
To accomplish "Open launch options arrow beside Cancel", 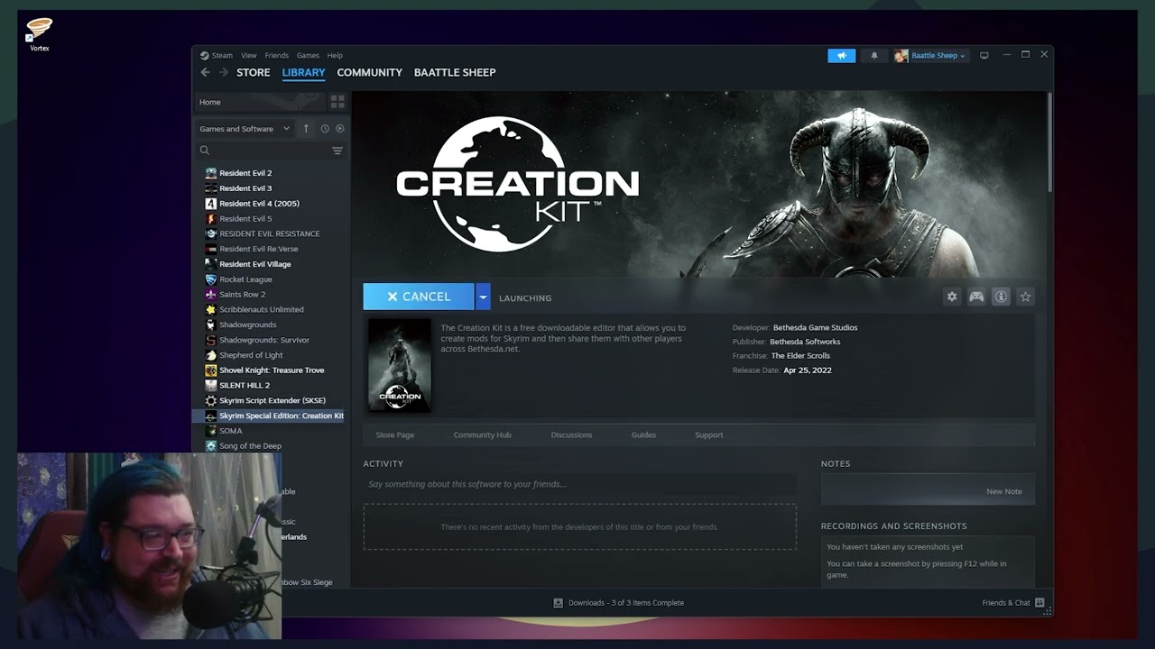I will [x=483, y=297].
